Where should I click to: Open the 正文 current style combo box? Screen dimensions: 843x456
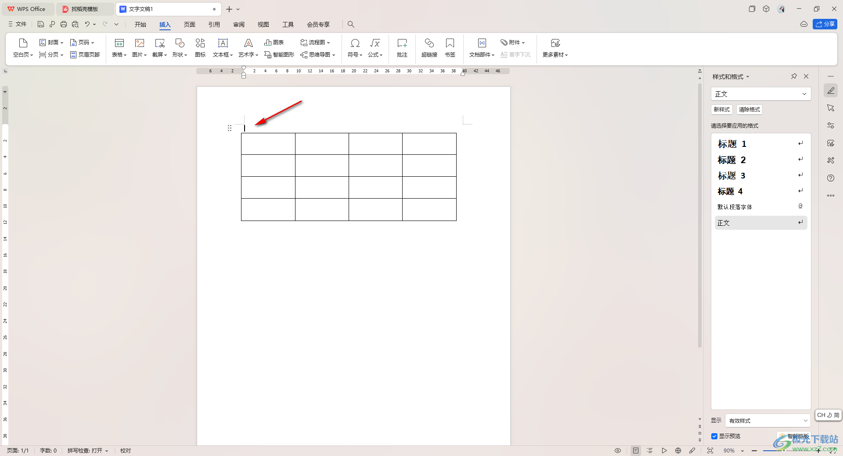pyautogui.click(x=761, y=94)
